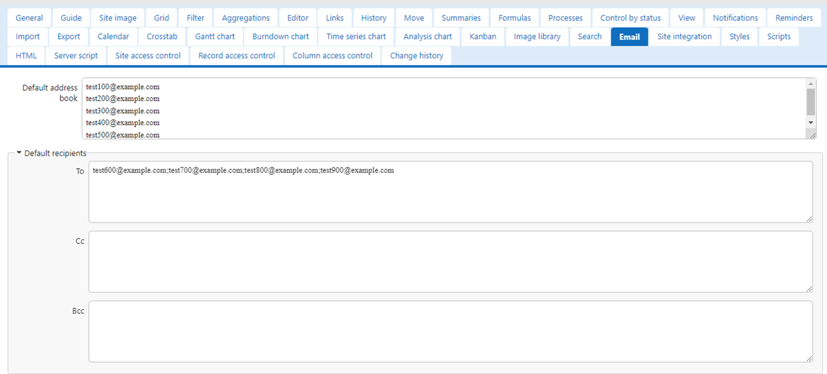Select the History tab
This screenshot has height=374, width=827.
[x=374, y=18]
